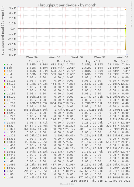Image resolution: width=134 pixels, height=187 pixels.
Task: Select the sda current value '1.81M/ 3.64M'
Action: 37,65
